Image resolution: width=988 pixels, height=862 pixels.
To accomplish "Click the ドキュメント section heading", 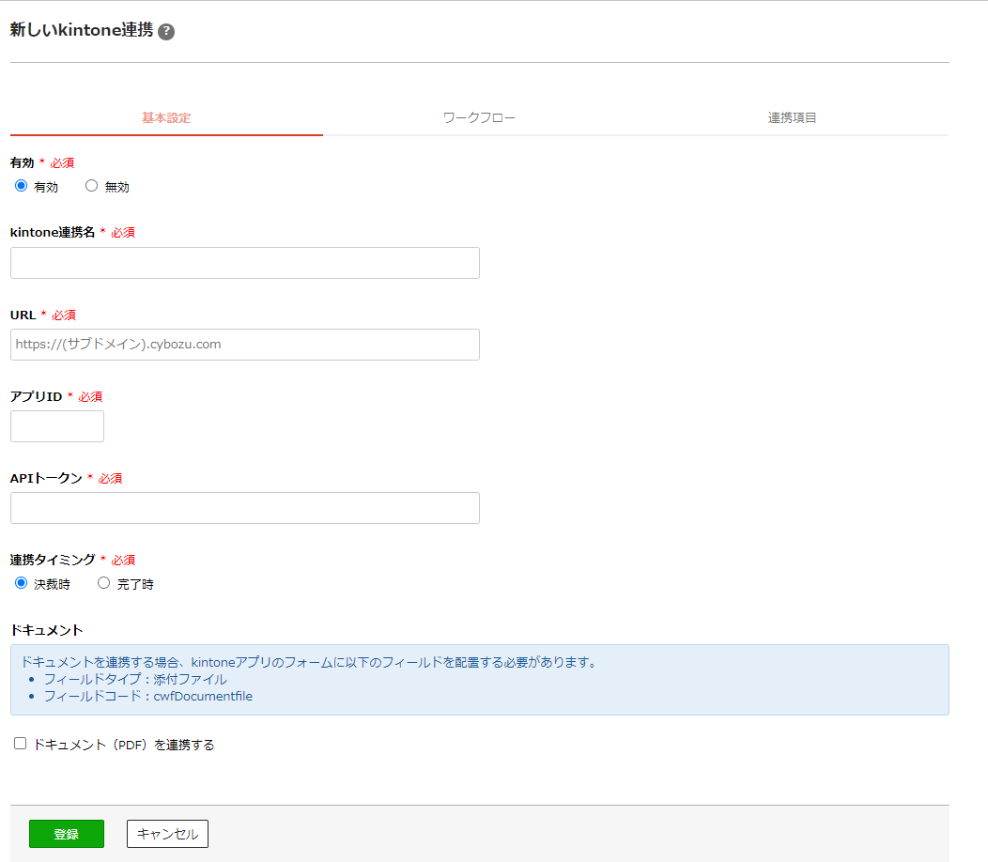I will coord(47,630).
